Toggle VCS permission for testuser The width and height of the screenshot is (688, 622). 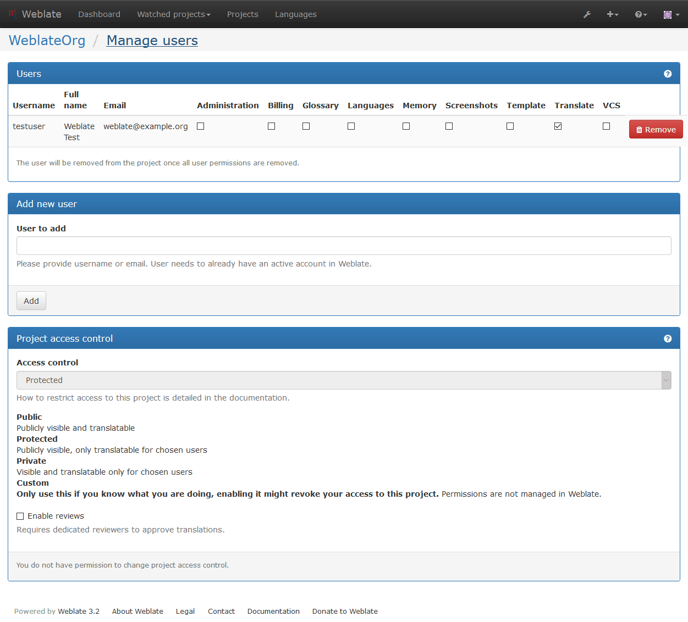pyautogui.click(x=607, y=126)
